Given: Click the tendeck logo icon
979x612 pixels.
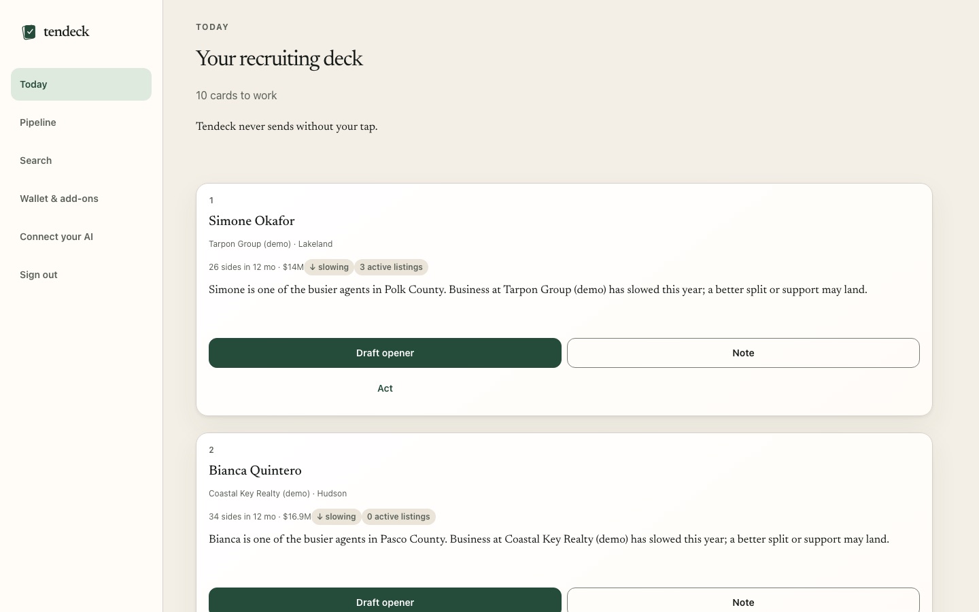Looking at the screenshot, I should click(x=29, y=32).
